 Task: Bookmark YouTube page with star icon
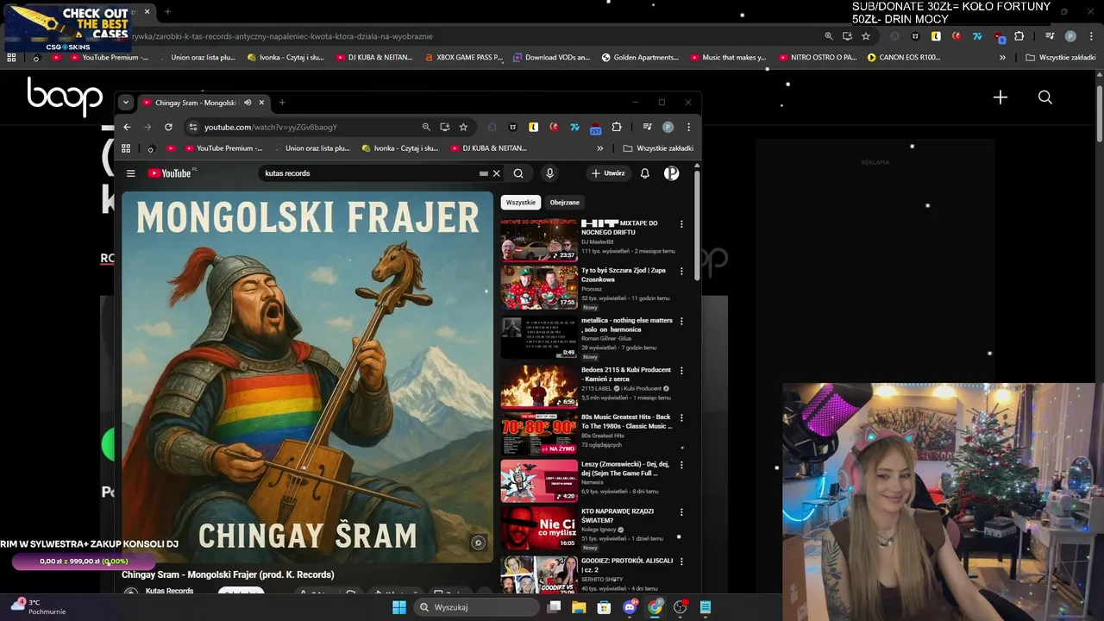pyautogui.click(x=463, y=127)
